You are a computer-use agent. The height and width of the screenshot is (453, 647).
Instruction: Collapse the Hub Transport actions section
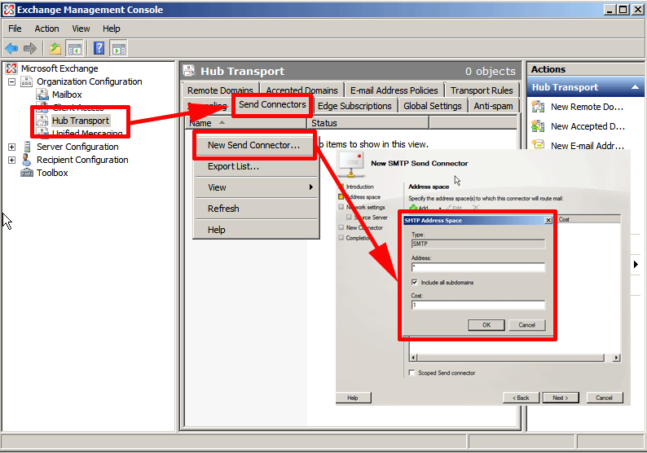click(635, 87)
